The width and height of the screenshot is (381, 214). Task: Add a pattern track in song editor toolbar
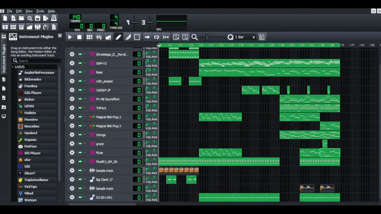coord(89,37)
